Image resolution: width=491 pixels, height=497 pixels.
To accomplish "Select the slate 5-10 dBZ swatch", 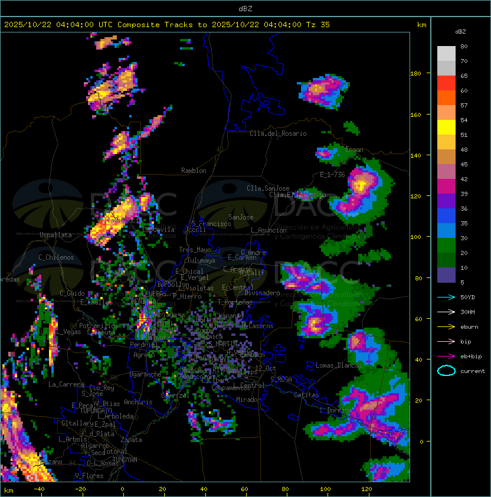I will 446,275.
